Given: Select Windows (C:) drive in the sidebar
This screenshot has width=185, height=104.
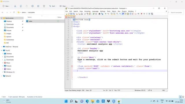Looking at the screenshot, I should coord(10,72).
